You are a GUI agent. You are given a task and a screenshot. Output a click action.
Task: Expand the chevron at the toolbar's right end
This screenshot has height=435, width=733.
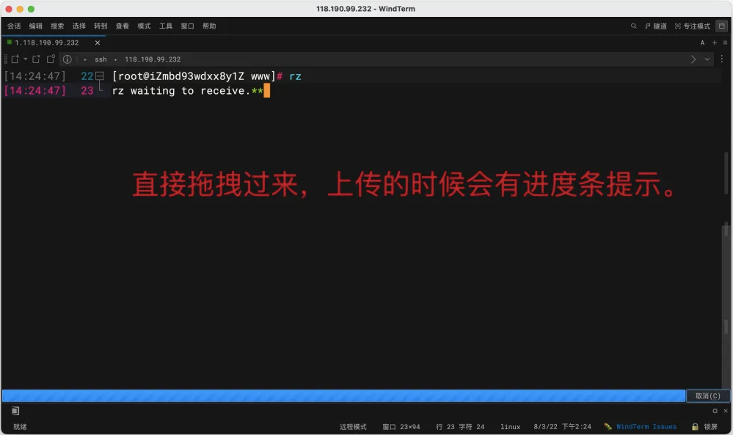coord(693,59)
